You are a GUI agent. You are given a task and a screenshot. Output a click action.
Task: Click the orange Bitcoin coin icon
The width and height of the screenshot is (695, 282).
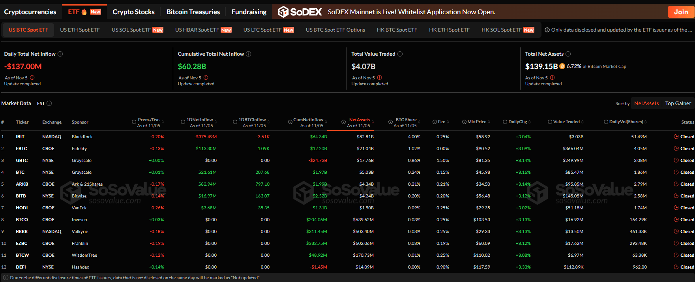click(x=562, y=66)
